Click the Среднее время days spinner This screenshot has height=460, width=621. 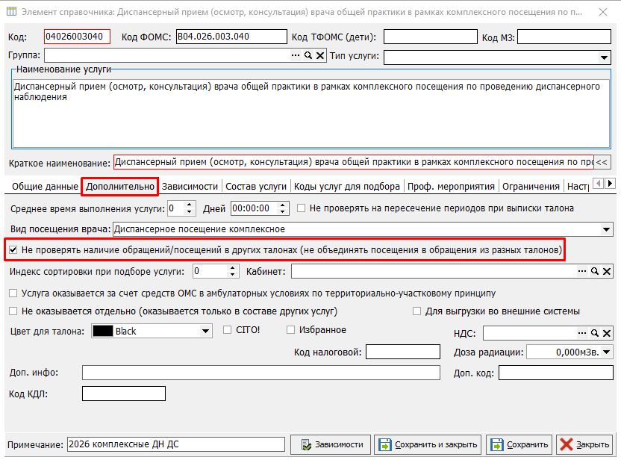pos(190,208)
